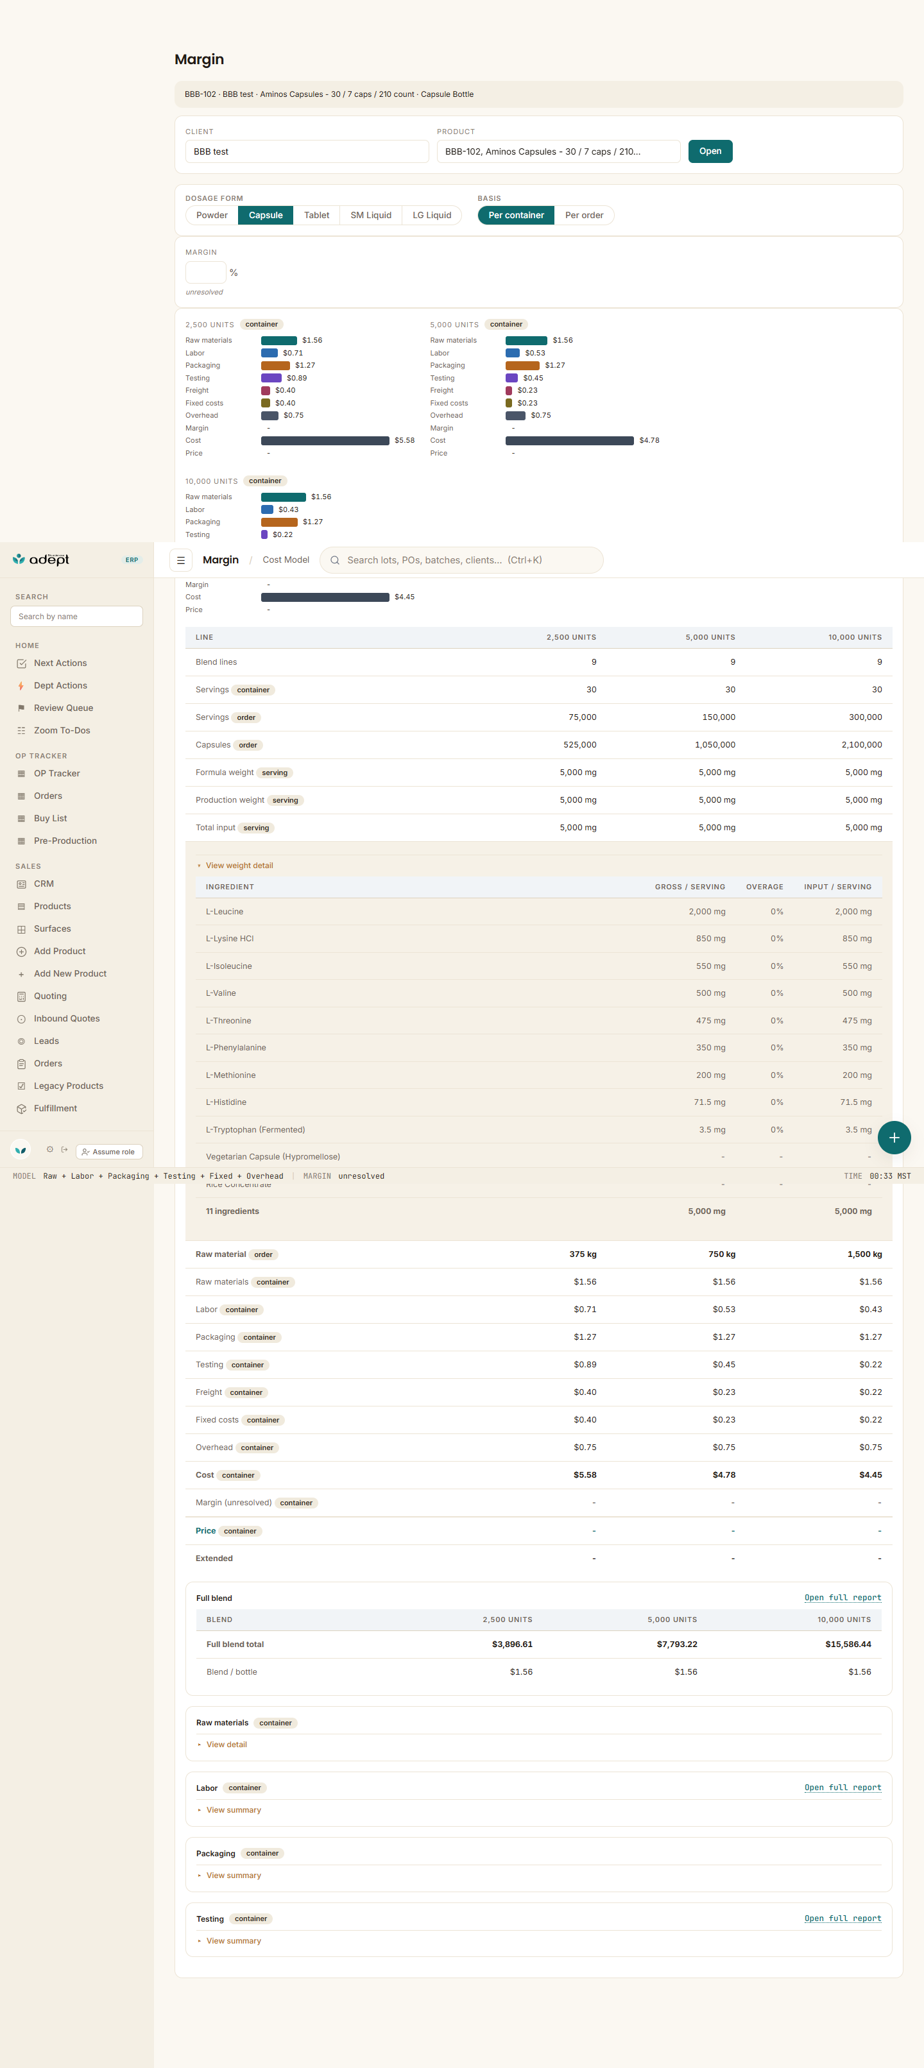Select Powder dosage form

(x=212, y=215)
